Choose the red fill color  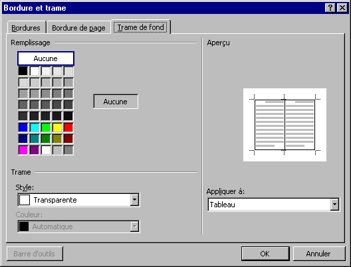click(68, 128)
